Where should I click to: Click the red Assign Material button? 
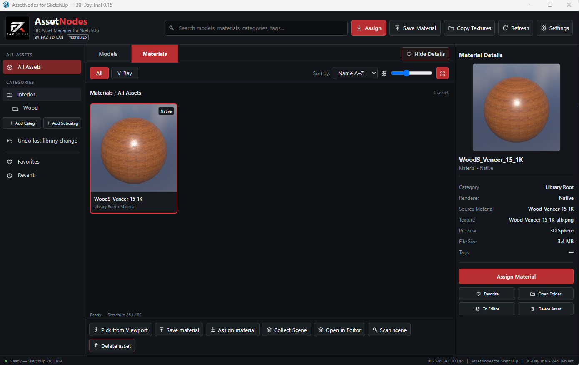click(516, 277)
